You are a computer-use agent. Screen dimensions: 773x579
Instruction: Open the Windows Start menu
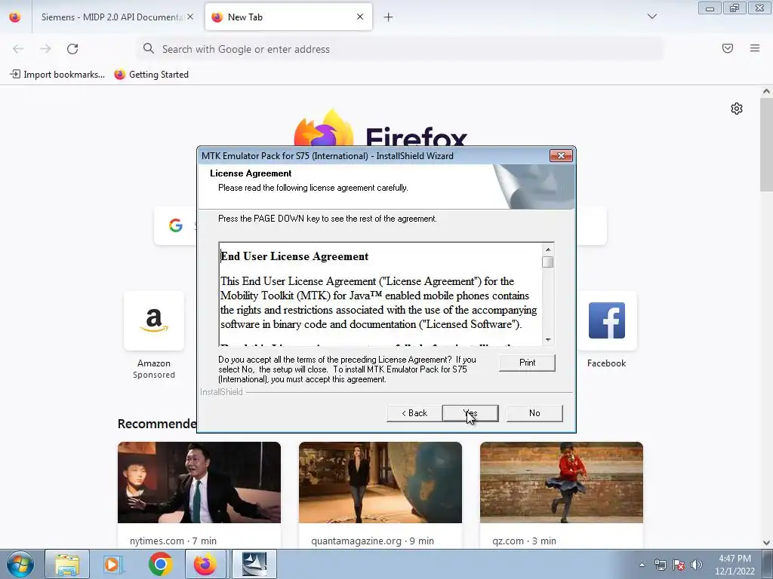(x=20, y=564)
